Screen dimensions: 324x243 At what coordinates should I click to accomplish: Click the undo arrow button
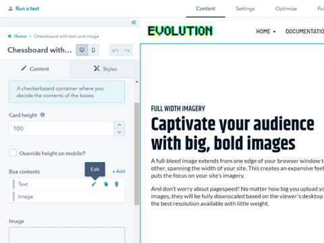click(x=115, y=50)
